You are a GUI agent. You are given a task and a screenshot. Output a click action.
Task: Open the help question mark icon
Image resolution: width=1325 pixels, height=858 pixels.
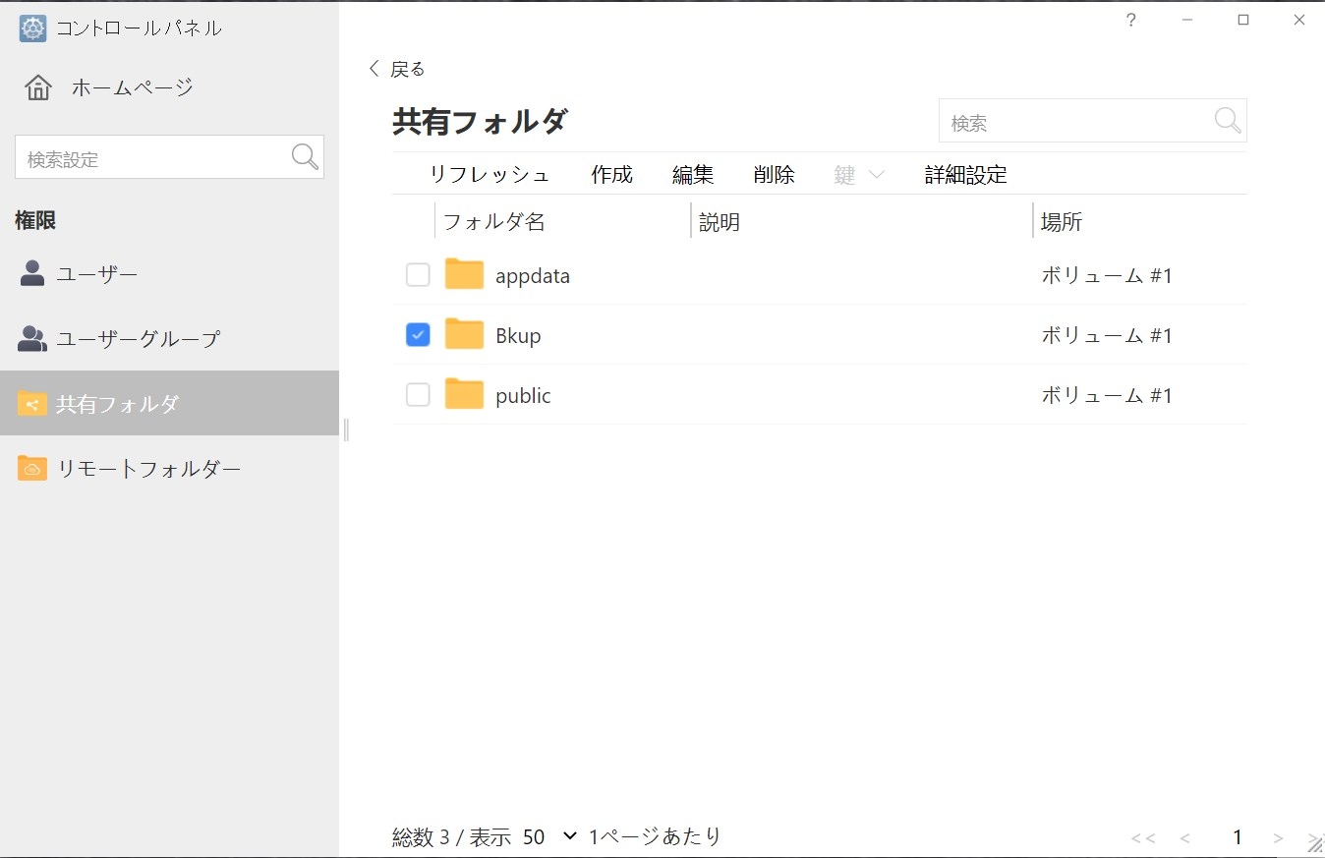1131,21
